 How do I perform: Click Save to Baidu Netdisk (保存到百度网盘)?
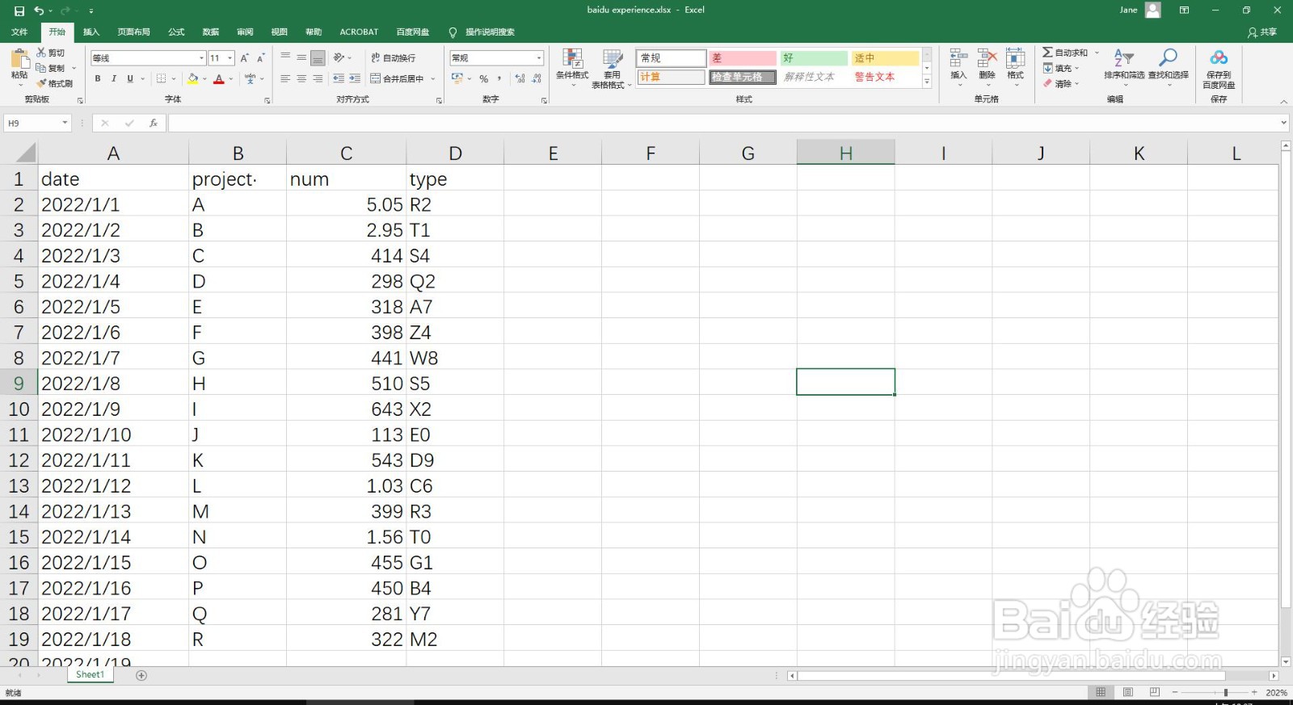[x=1219, y=69]
